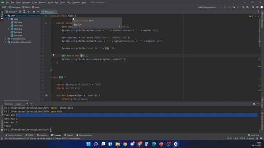
Task: Click CRLF line separator in status bar
Action: tap(236, 139)
